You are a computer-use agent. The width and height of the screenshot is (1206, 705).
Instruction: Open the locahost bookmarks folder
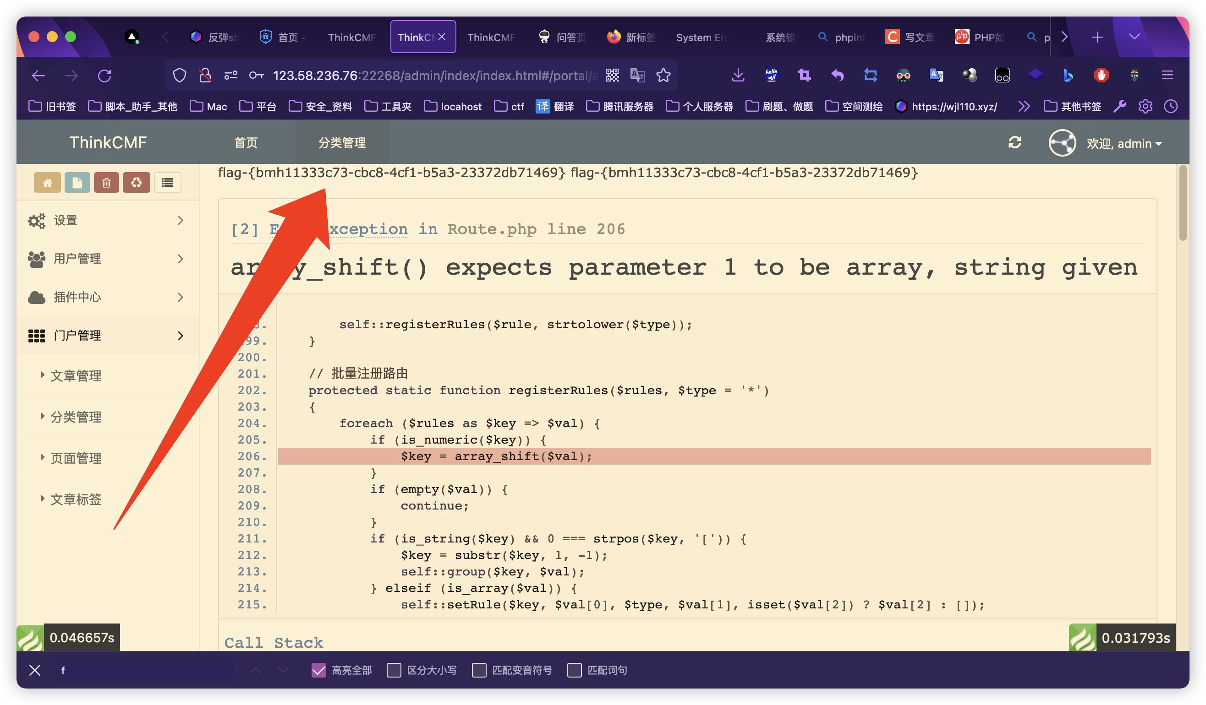click(453, 106)
